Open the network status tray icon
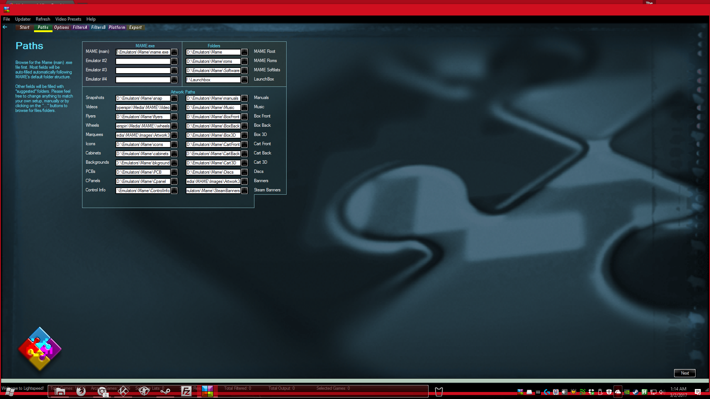 [653, 392]
